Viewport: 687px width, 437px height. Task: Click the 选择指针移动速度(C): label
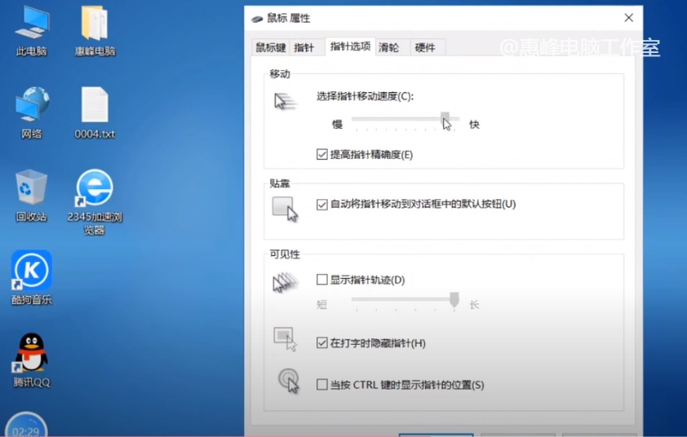(365, 96)
